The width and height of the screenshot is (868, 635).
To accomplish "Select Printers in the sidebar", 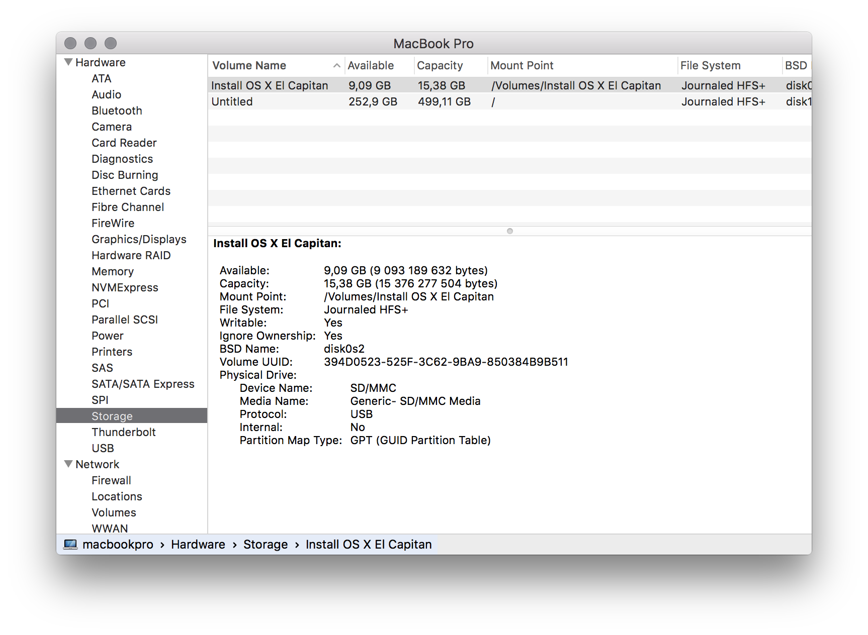I will tap(112, 352).
